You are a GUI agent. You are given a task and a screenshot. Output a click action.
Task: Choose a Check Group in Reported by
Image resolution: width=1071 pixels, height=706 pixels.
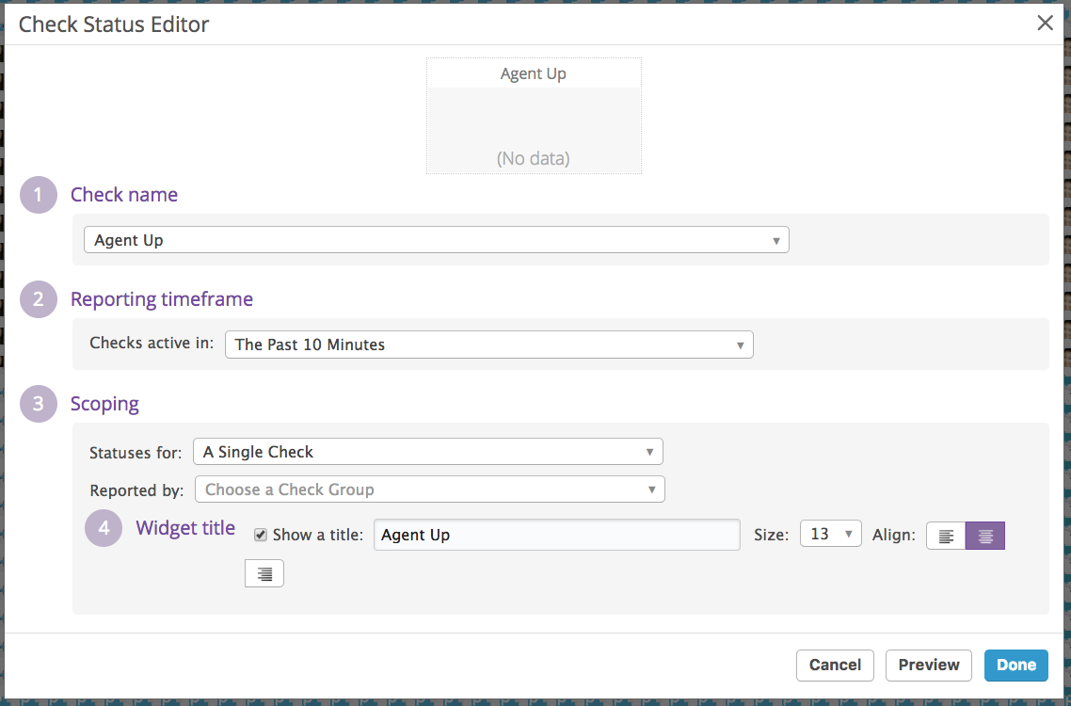click(429, 489)
